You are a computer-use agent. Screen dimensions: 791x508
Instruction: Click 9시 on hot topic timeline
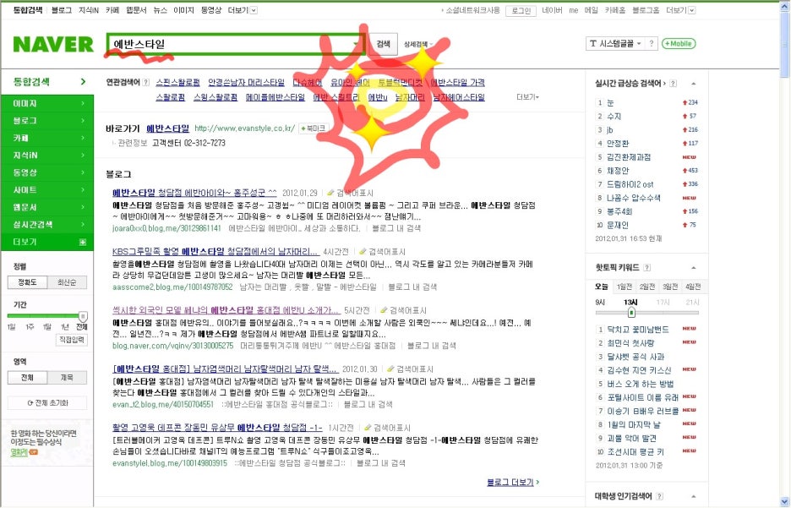click(x=600, y=302)
